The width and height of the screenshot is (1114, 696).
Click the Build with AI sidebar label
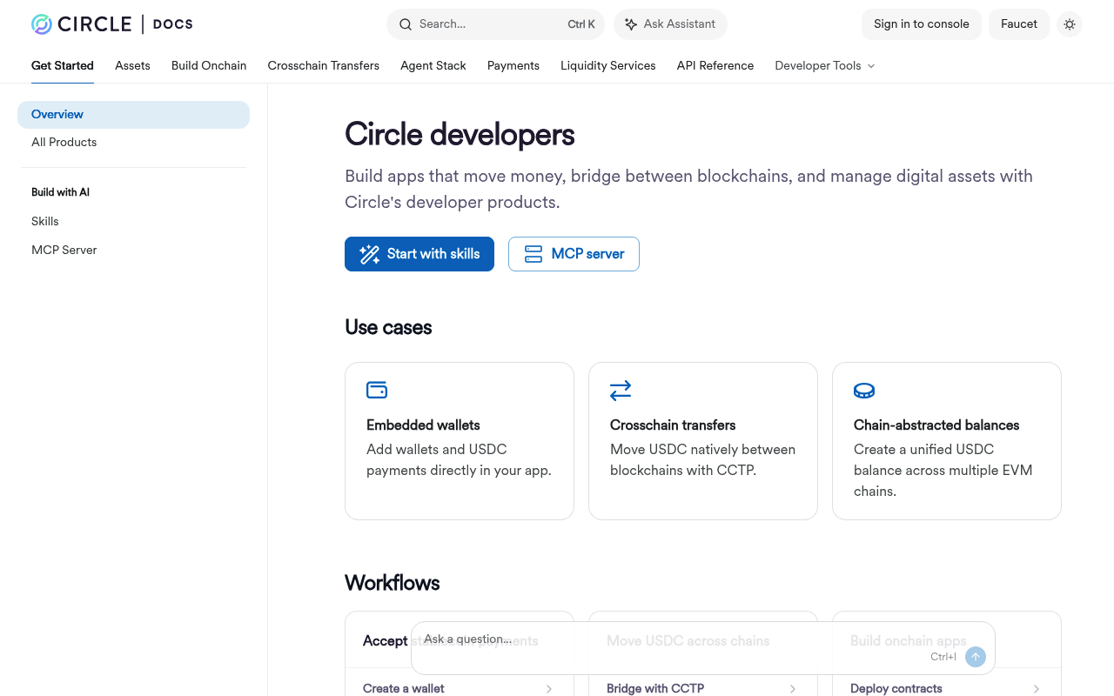60,192
